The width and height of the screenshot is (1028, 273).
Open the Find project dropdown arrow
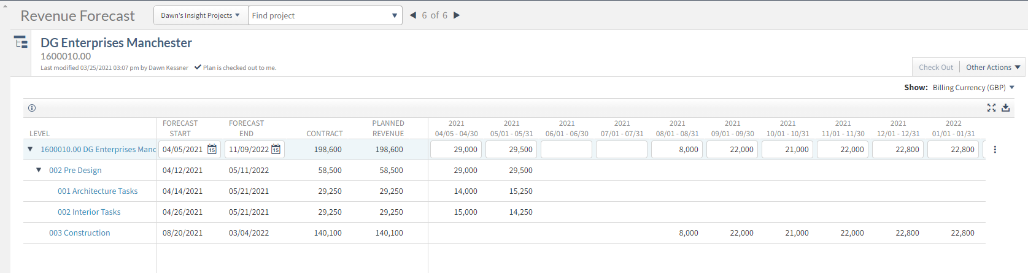coord(395,15)
